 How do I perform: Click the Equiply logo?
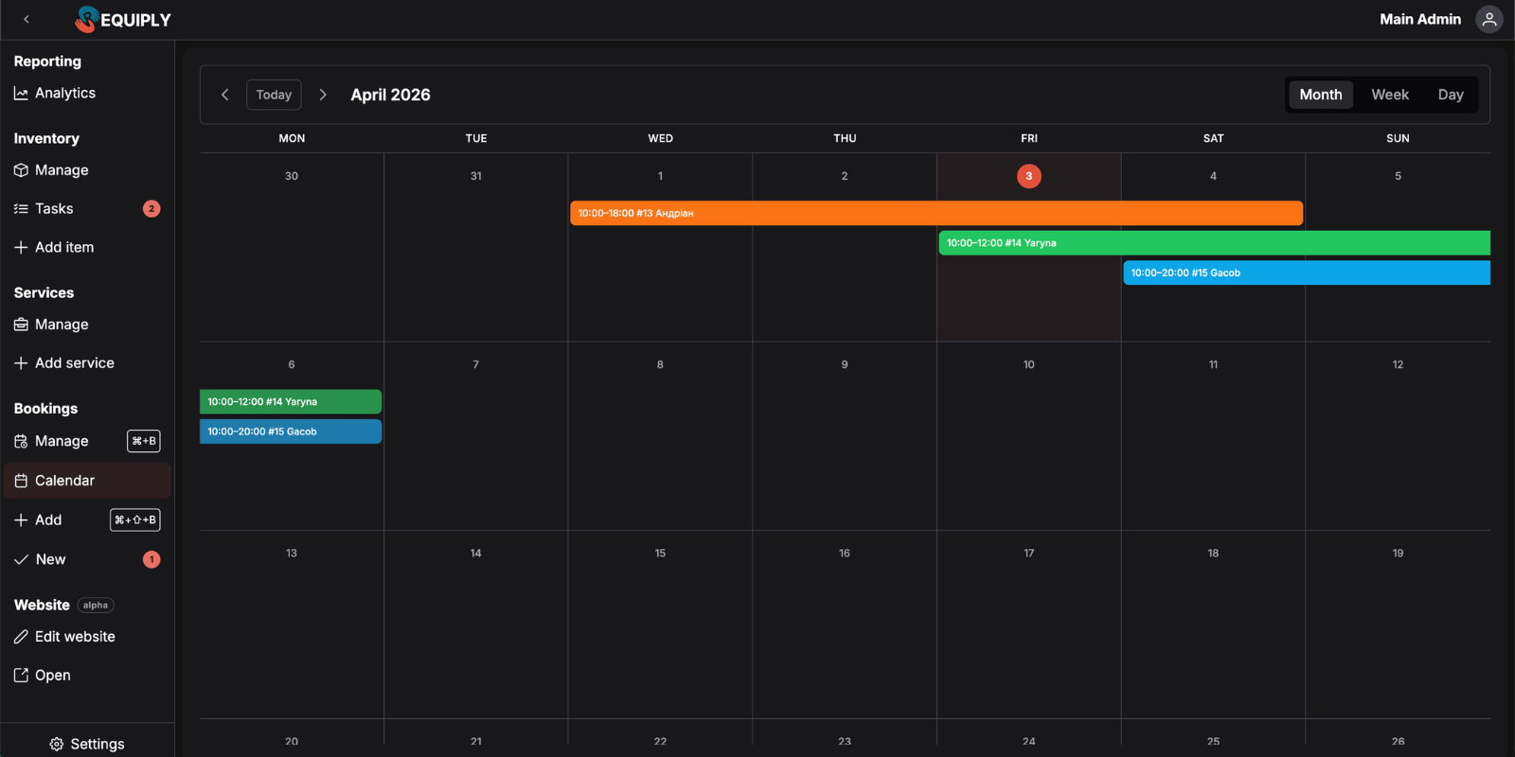(x=123, y=19)
